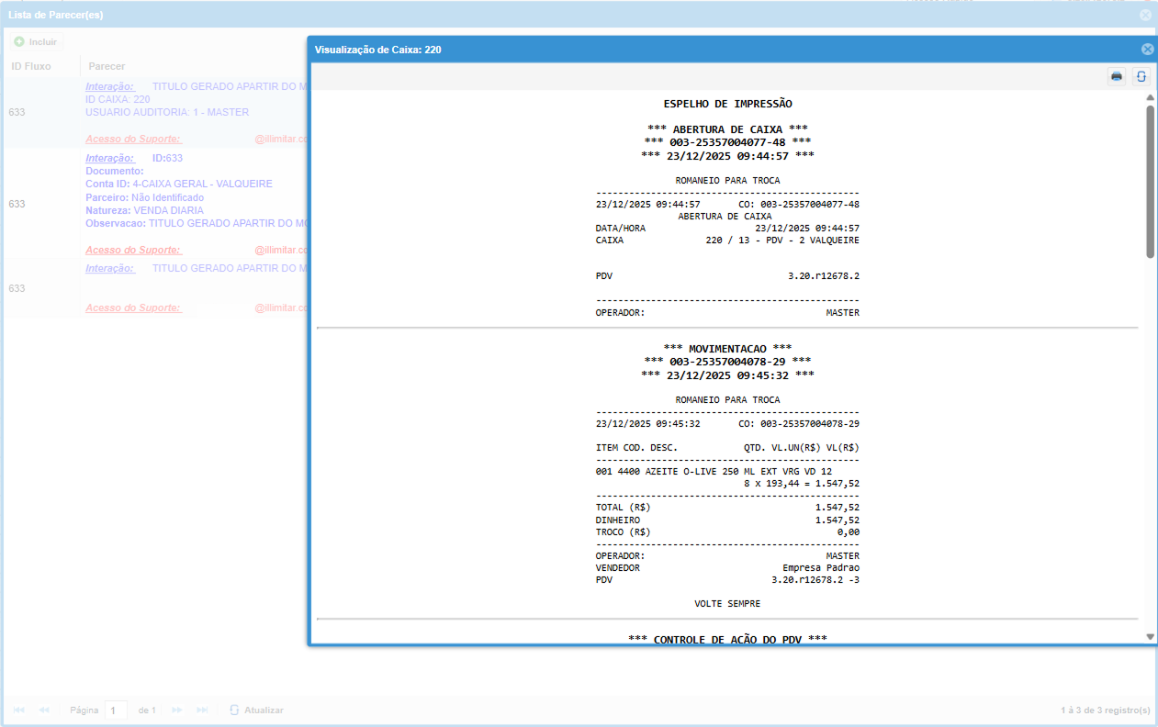Click the printer icon in the Caixa viewer

click(1116, 77)
